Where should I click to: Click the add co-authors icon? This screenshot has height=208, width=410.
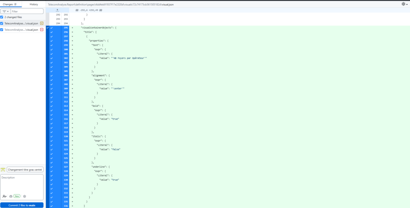pos(4,196)
